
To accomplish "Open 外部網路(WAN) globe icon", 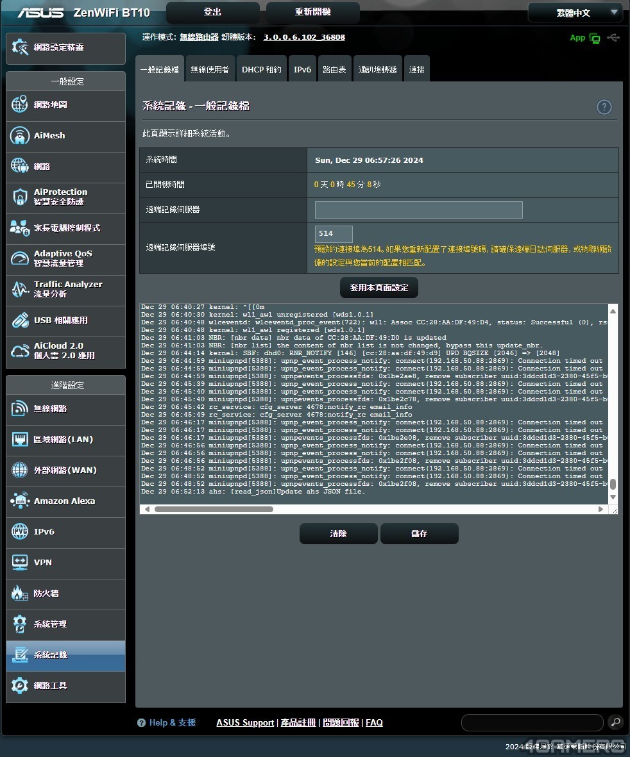I will pos(20,470).
